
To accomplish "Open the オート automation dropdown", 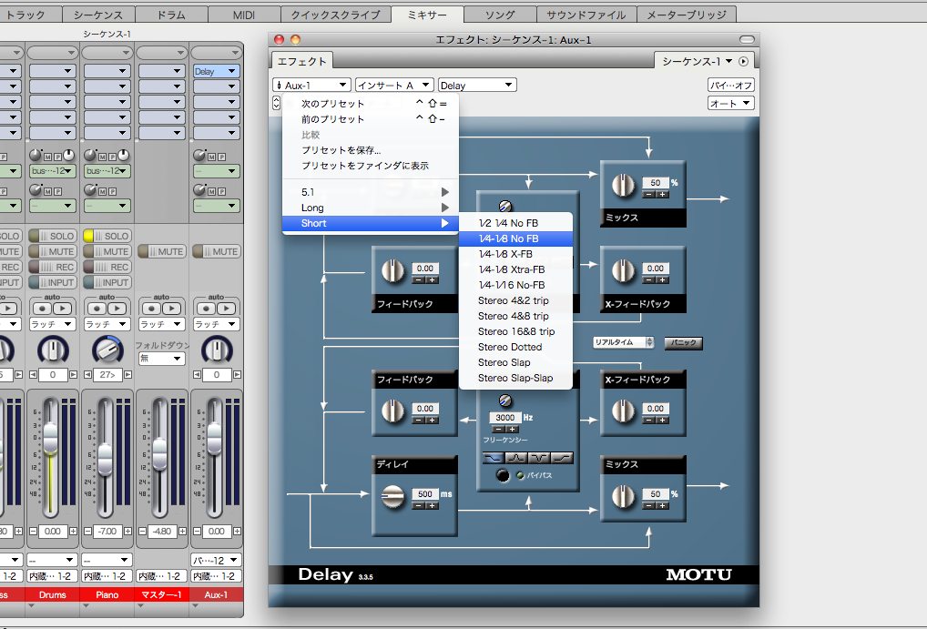I will click(731, 103).
